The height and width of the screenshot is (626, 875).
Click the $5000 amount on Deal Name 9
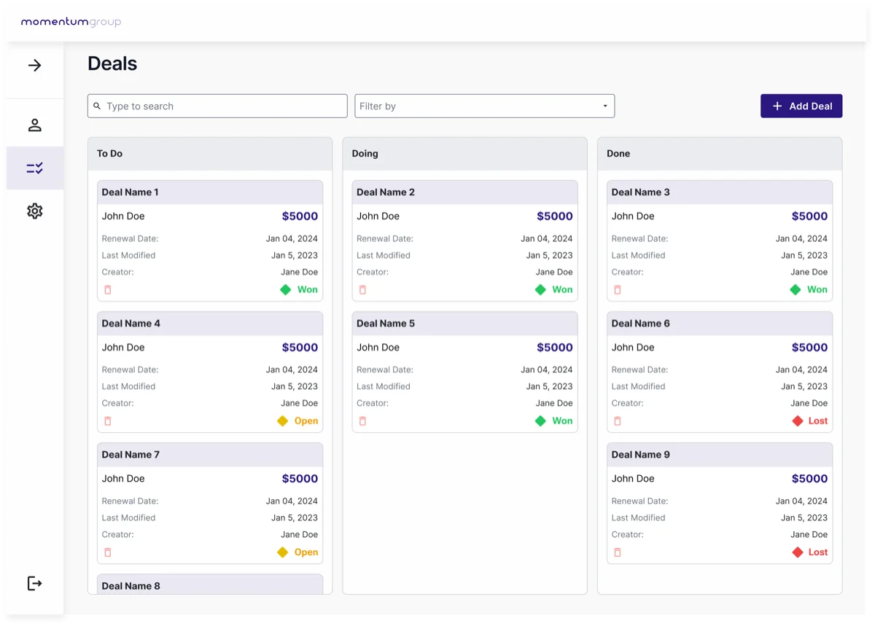click(809, 479)
